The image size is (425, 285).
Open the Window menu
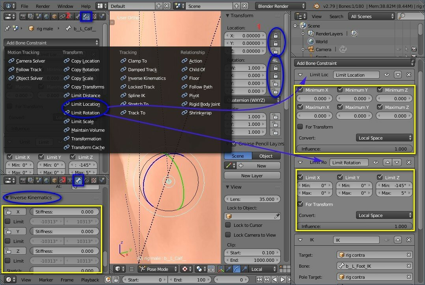pyautogui.click(x=65, y=6)
